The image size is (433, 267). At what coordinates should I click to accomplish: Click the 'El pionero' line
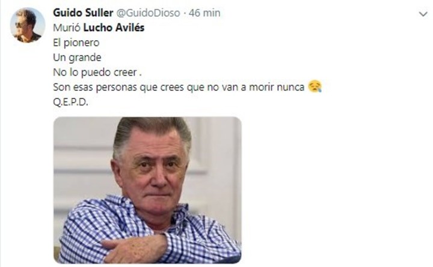click(x=76, y=43)
